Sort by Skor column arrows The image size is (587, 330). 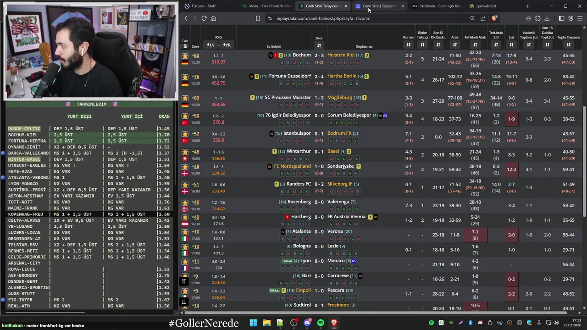[319, 45]
